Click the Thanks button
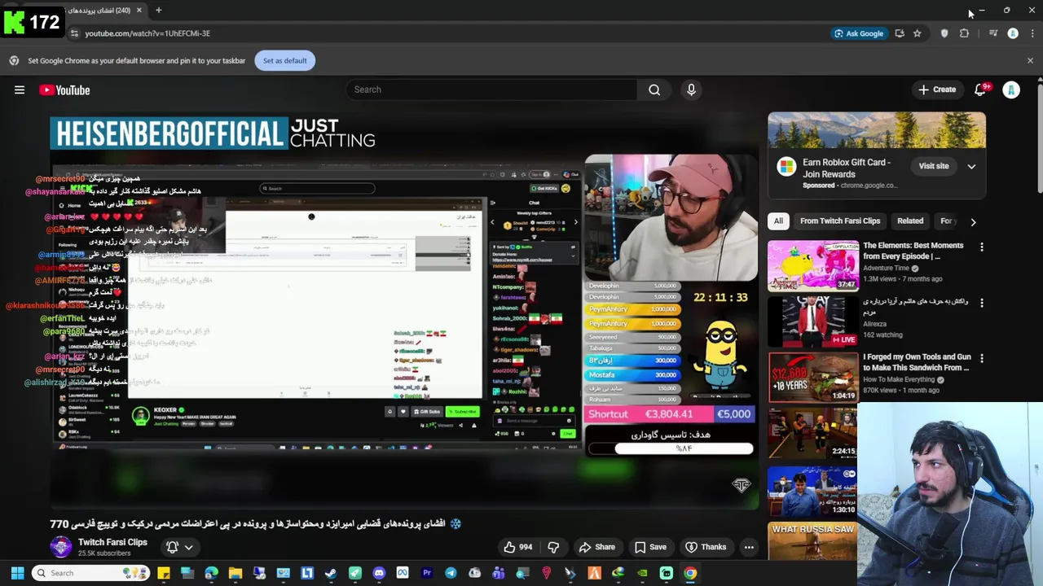This screenshot has height=586, width=1043. 706,547
